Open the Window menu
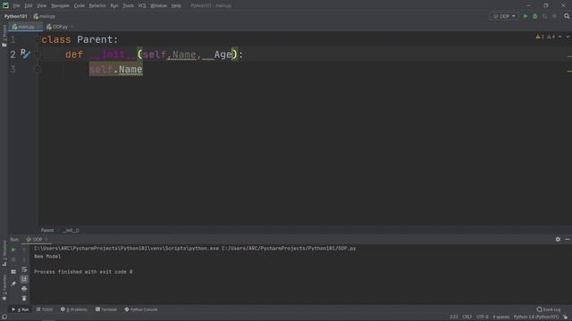Screen dimensions: 572x321 coord(158,6)
